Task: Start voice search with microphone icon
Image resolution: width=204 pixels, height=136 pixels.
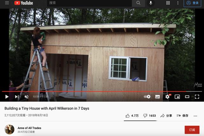Action: (x=151, y=3)
